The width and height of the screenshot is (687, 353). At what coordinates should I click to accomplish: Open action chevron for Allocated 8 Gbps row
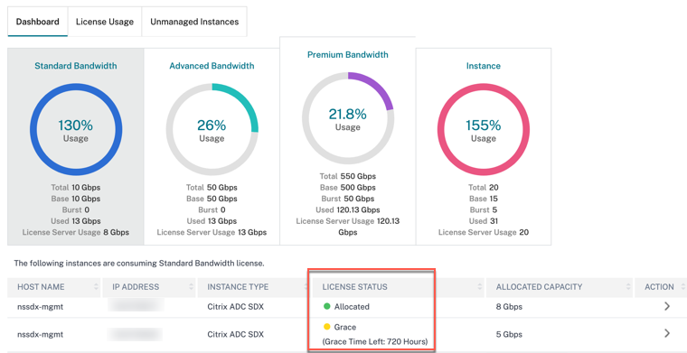[667, 307]
